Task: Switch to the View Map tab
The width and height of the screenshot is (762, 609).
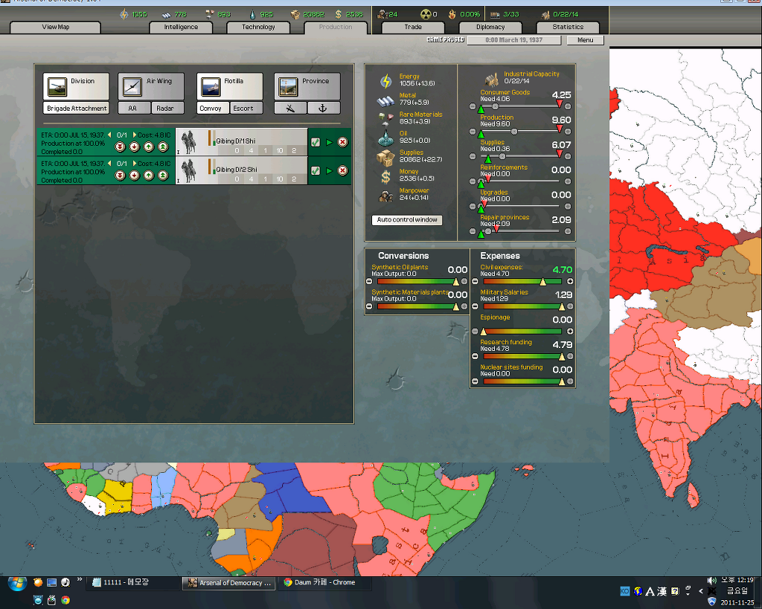Action: (55, 28)
